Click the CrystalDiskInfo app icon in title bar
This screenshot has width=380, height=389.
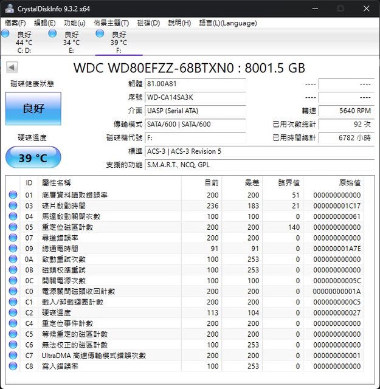(x=8, y=9)
